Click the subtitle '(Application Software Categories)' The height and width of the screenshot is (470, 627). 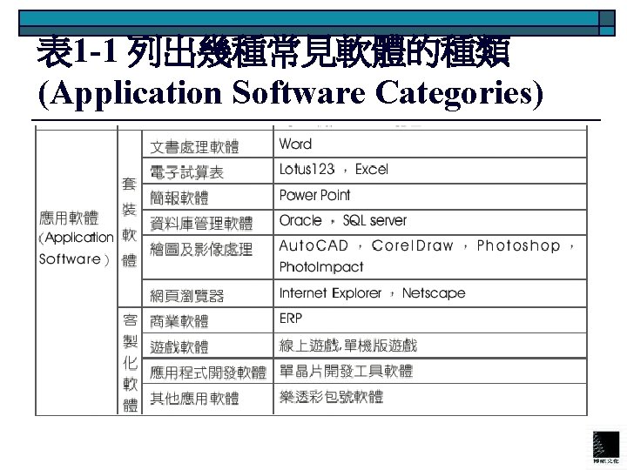point(291,94)
